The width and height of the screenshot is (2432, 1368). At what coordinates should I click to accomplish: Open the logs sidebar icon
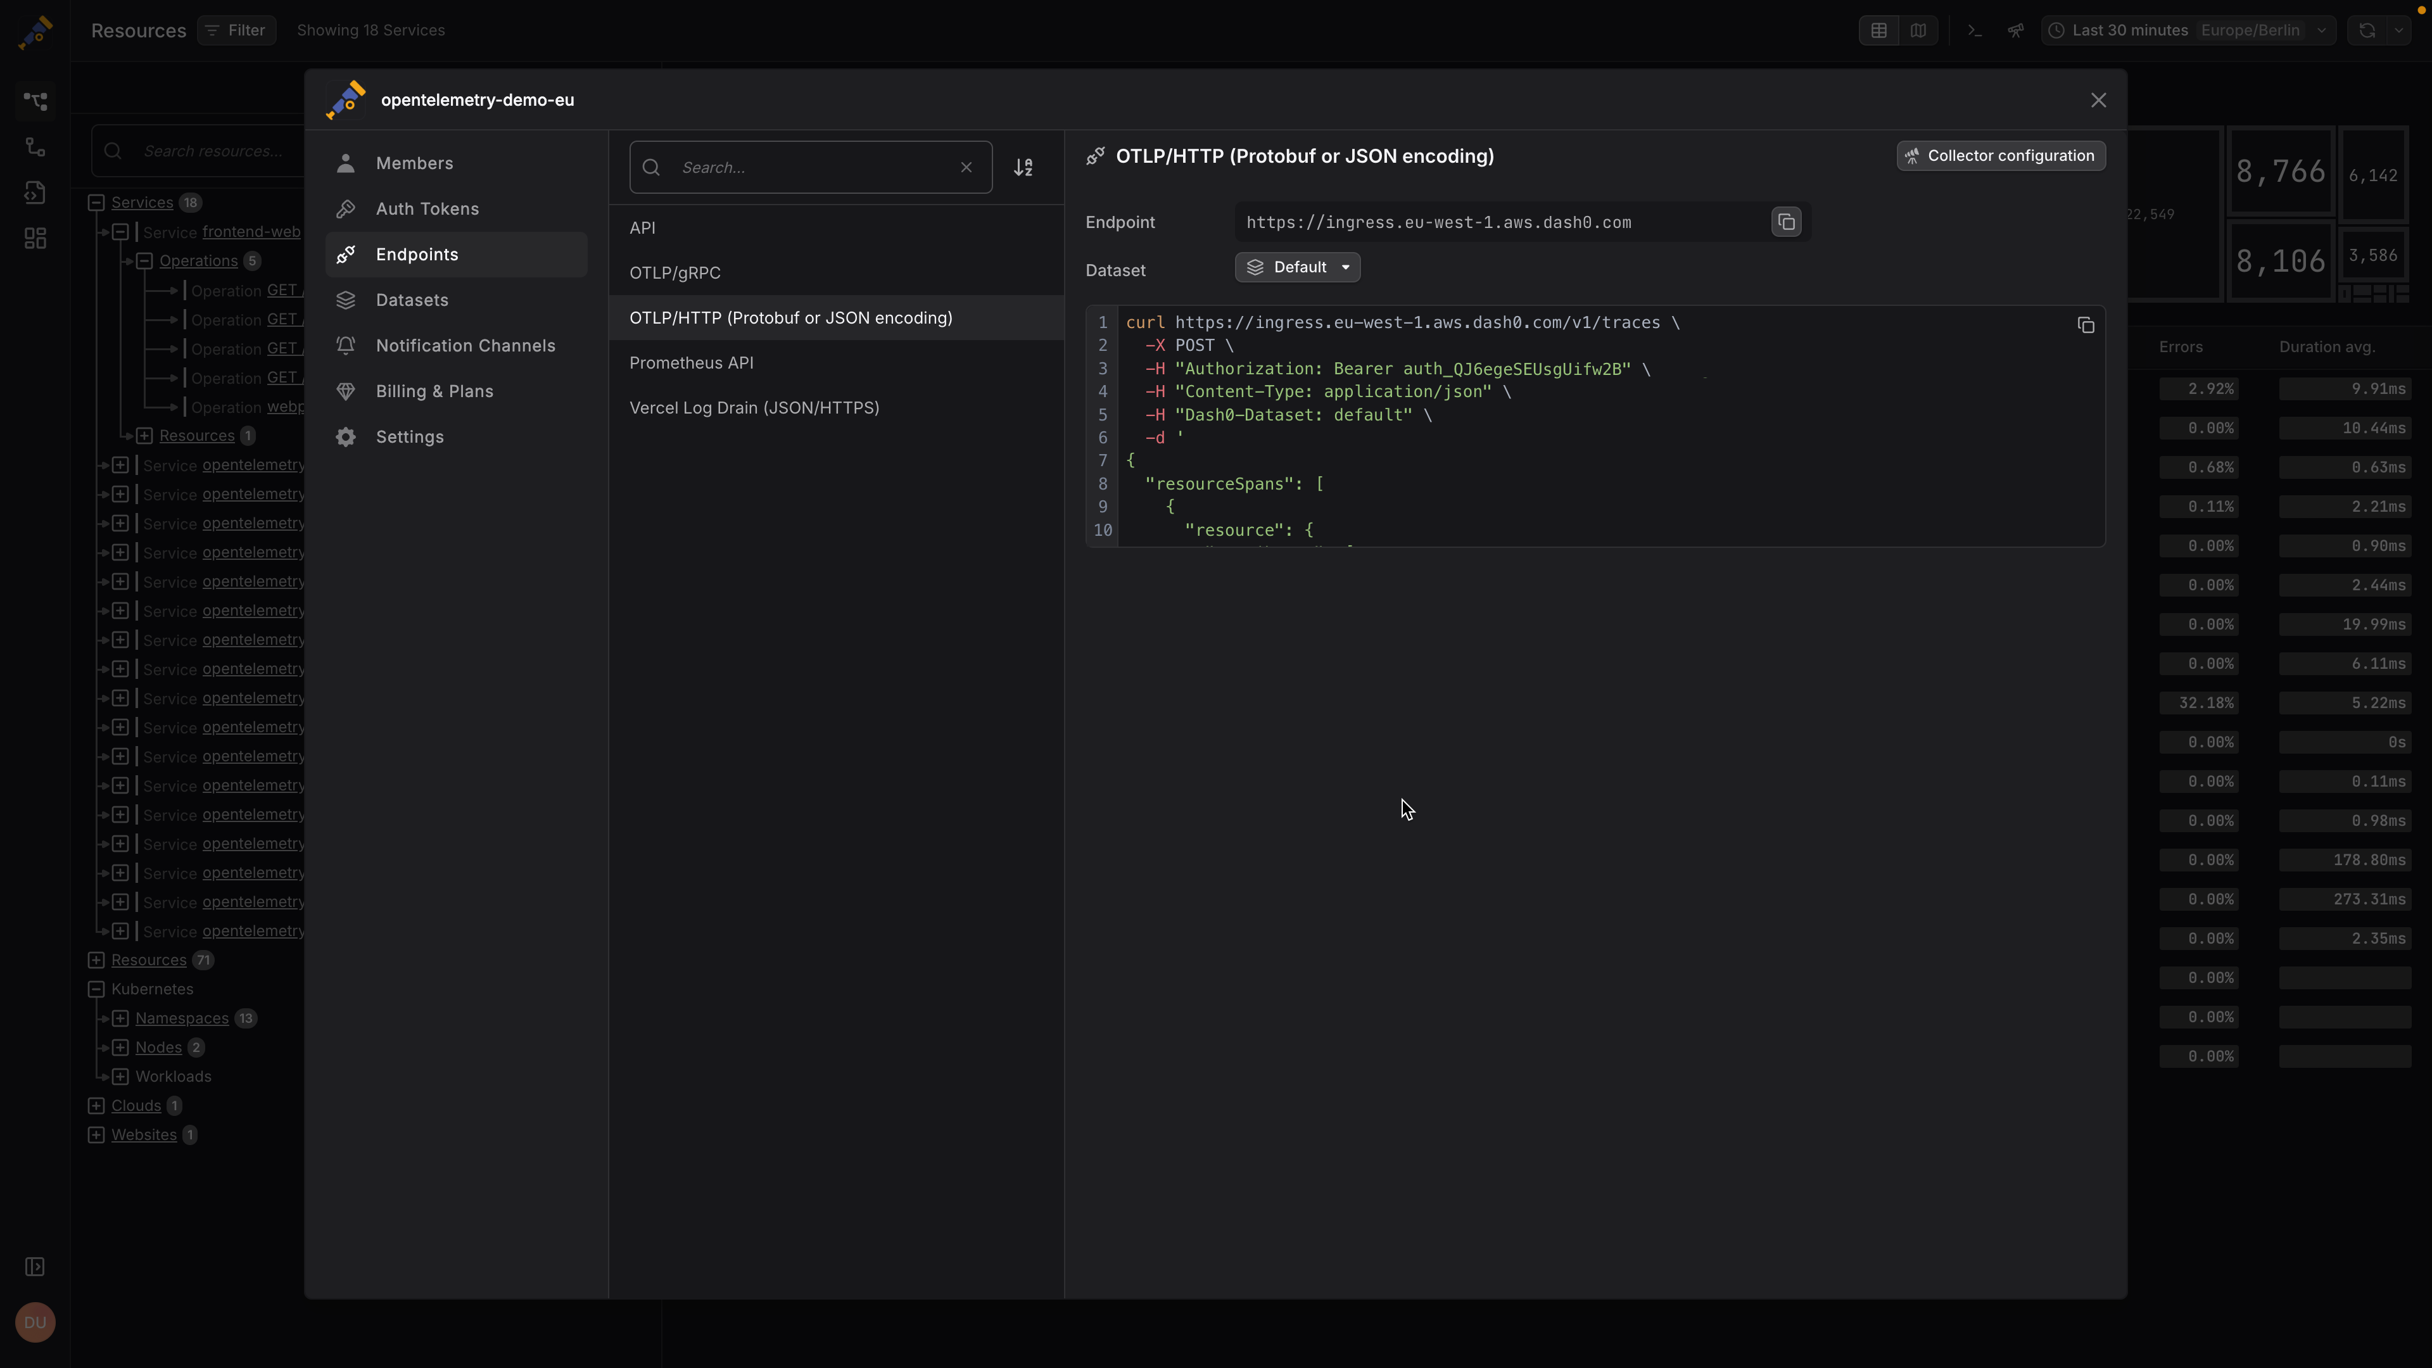point(35,193)
